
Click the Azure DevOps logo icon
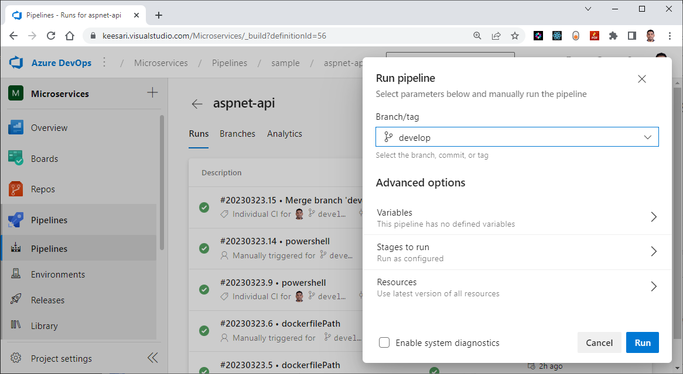16,63
